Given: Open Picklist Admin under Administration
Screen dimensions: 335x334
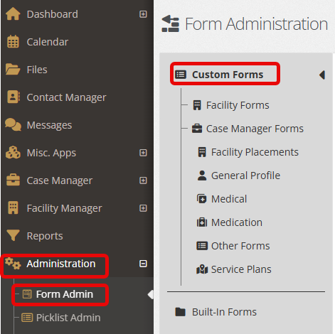Looking at the screenshot, I should click(61, 318).
